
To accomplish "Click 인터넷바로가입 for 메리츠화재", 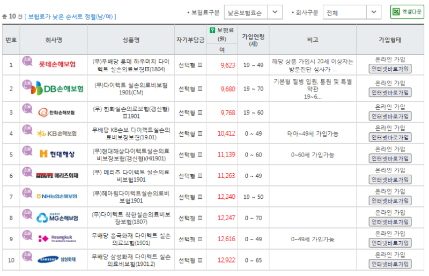I will coord(390,180).
